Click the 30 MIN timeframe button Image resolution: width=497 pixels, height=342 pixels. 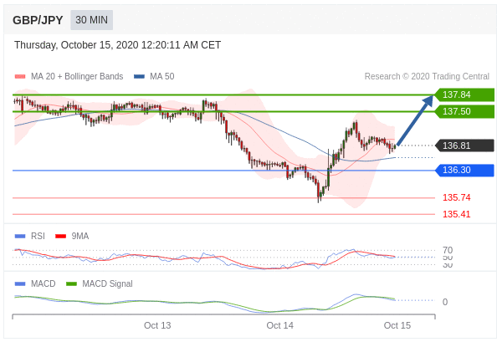click(x=91, y=20)
